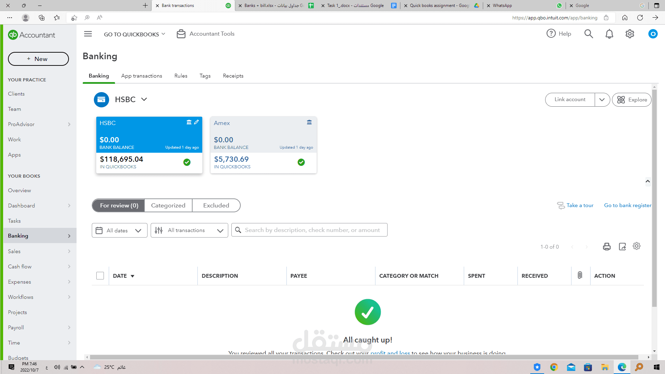Check the select-all transactions checkbox
Viewport: 665px width, 374px height.
(x=100, y=276)
